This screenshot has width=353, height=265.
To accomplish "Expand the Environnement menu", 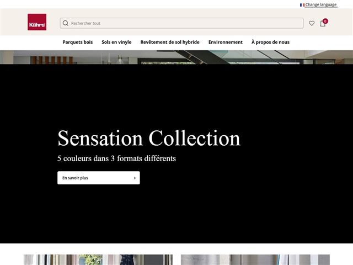I will tap(225, 42).
